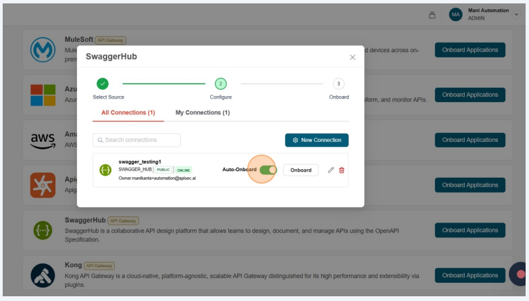Viewport: 529px width, 301px height.
Task: Click the MuleSoft logo icon
Action: pyautogui.click(x=43, y=49)
